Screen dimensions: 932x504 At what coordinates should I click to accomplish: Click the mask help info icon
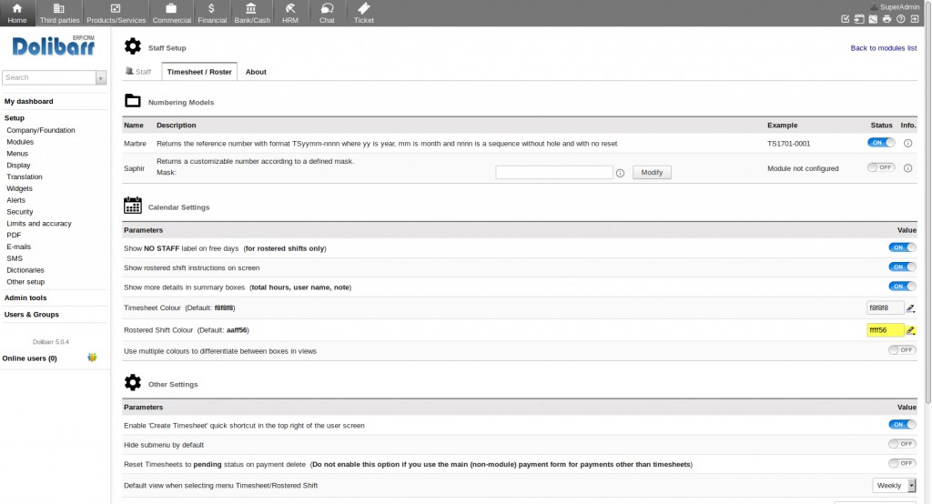(620, 173)
